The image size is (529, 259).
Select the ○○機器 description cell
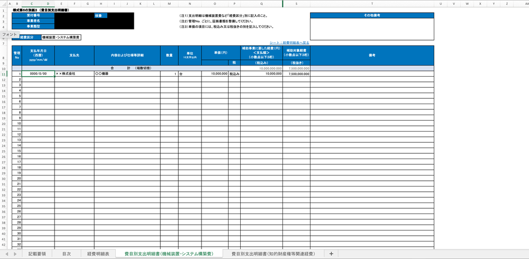click(127, 74)
